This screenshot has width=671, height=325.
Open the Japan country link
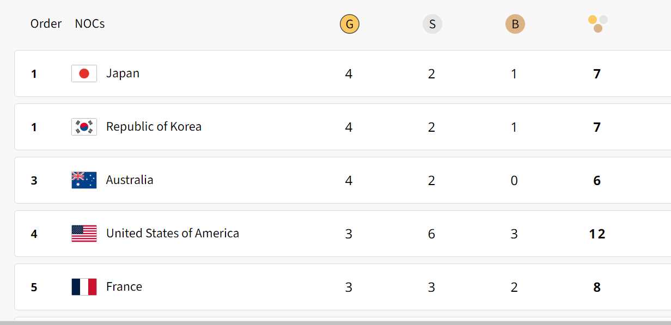pos(123,73)
